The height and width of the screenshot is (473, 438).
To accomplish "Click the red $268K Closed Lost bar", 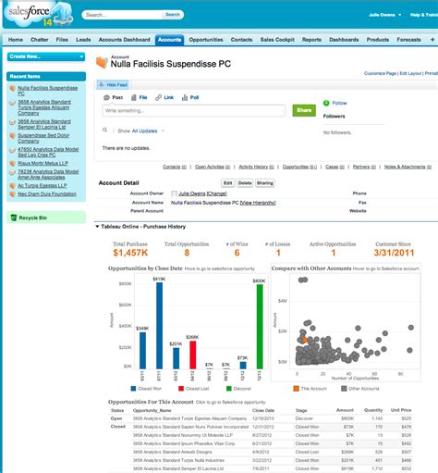I will [193, 355].
